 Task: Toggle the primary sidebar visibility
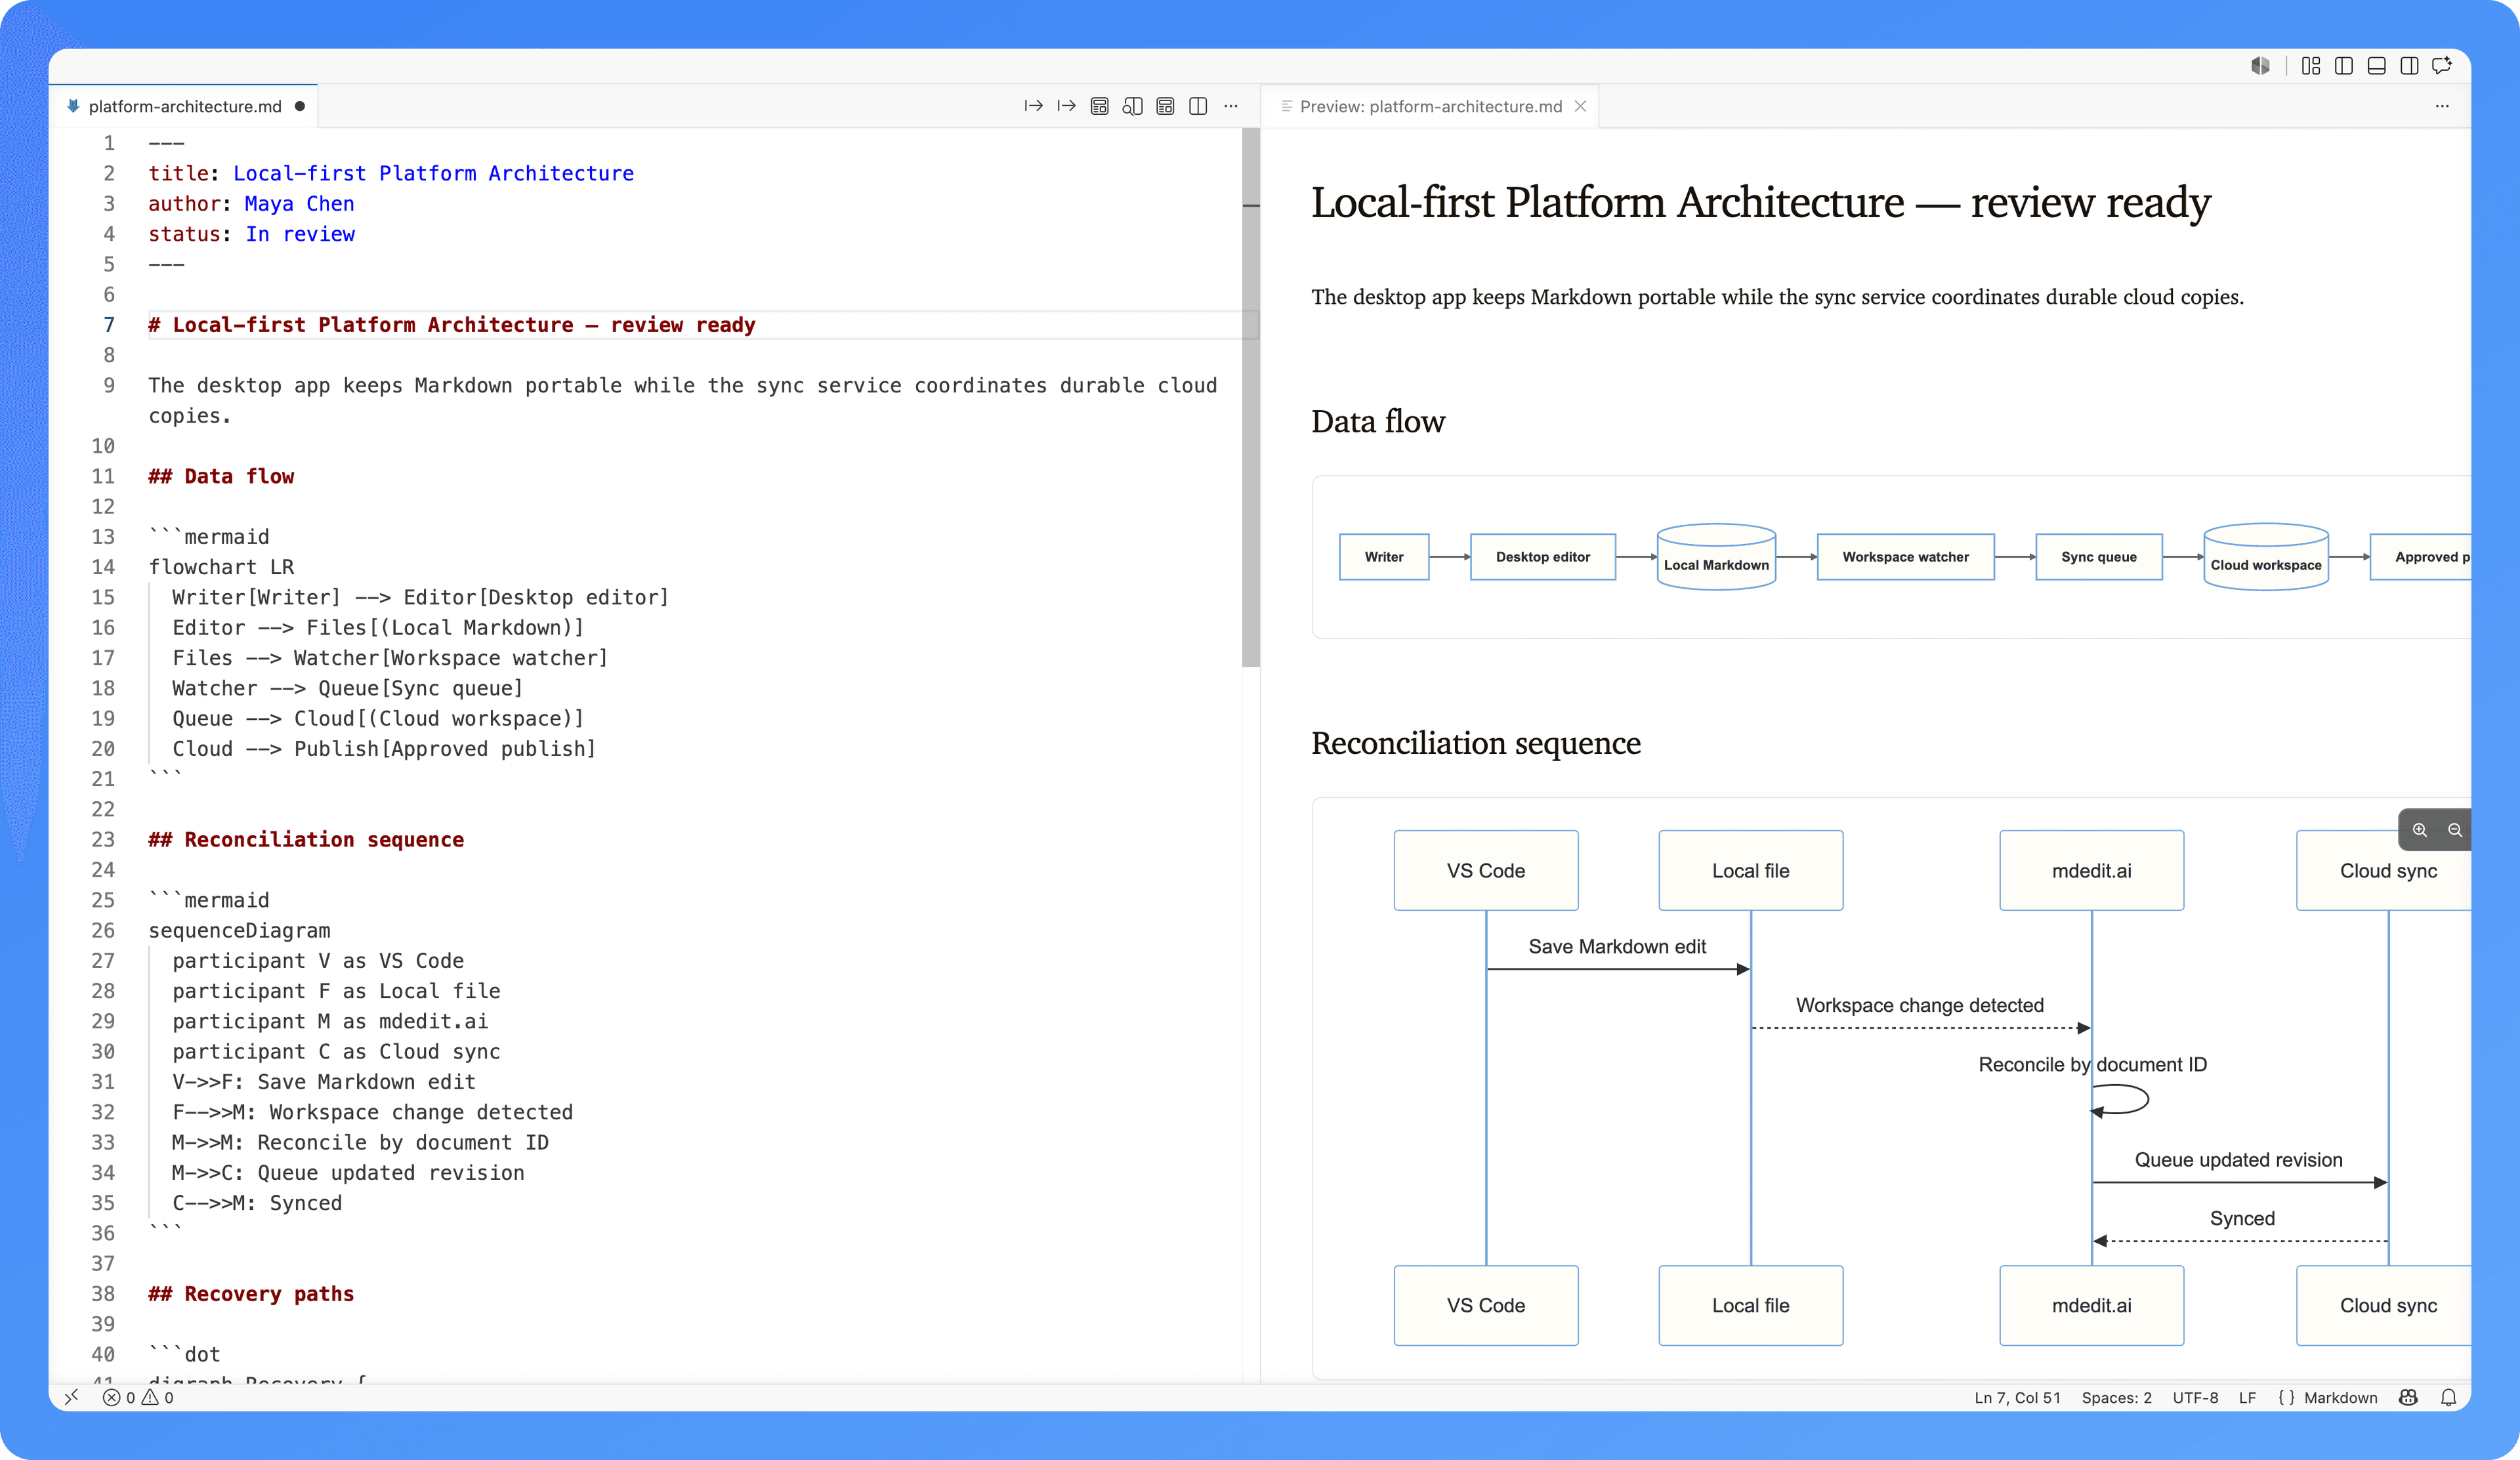(x=2344, y=66)
